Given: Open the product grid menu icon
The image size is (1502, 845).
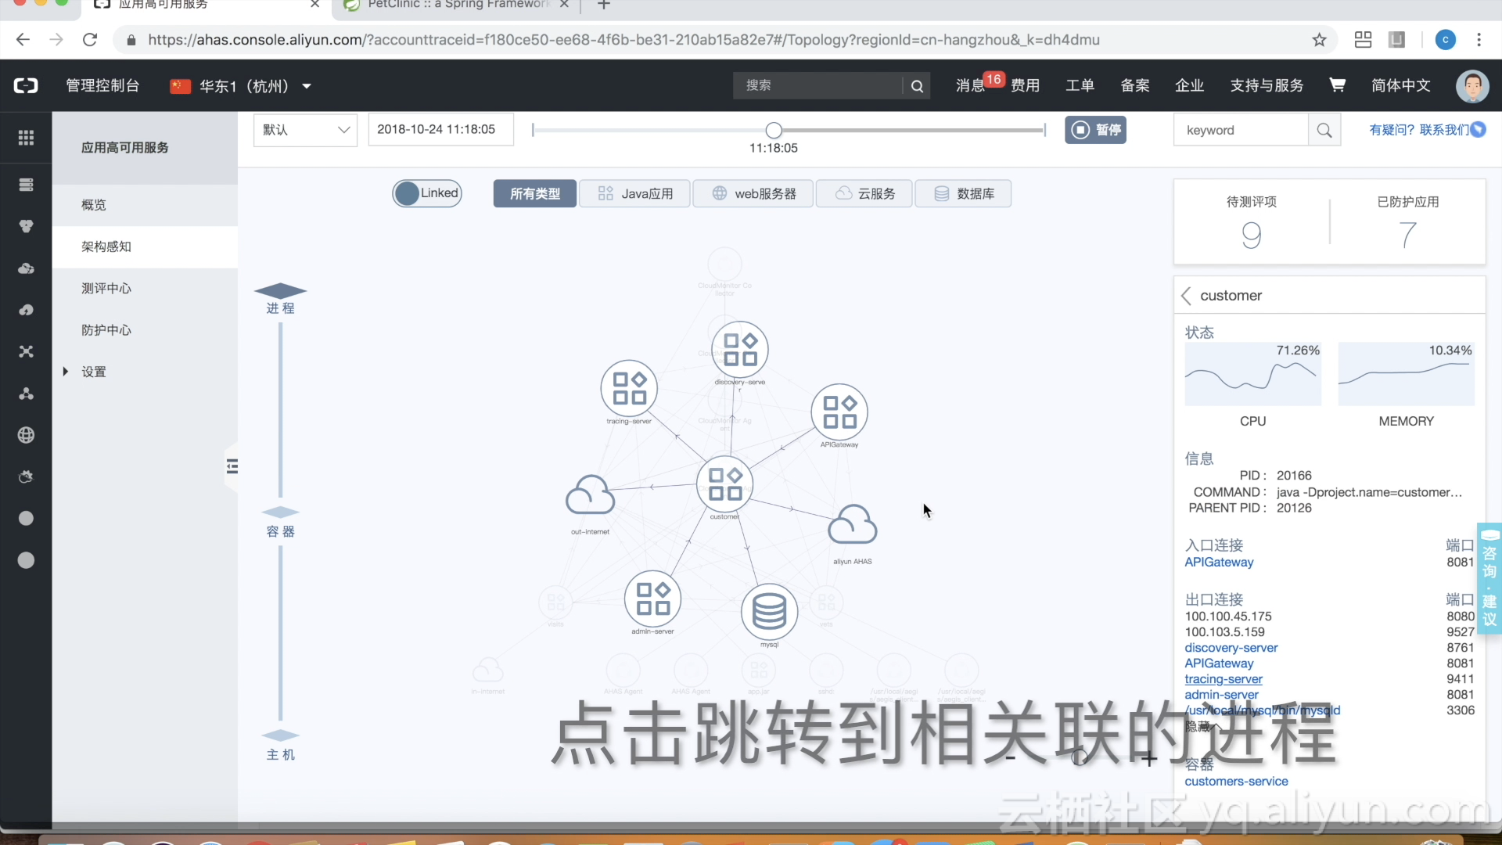Looking at the screenshot, I should coord(26,138).
